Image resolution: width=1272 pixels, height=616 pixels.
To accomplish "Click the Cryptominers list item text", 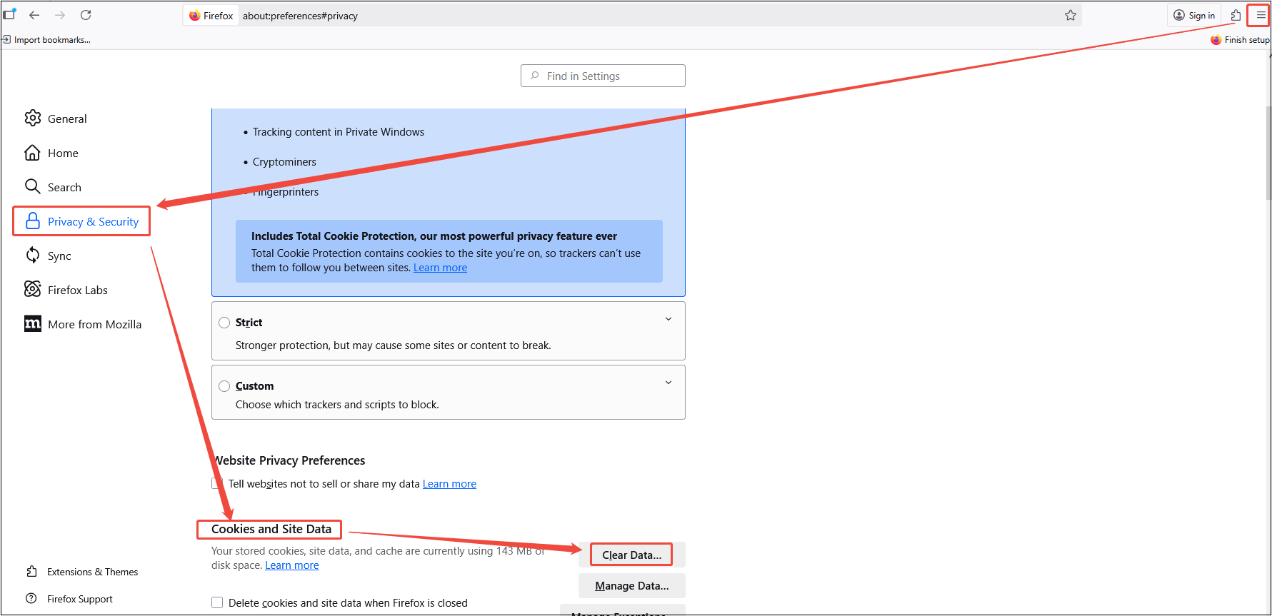I will tap(284, 162).
